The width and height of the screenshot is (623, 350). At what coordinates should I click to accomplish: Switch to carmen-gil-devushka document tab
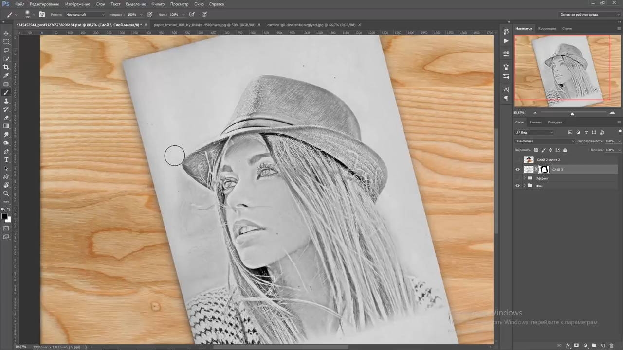(x=311, y=24)
